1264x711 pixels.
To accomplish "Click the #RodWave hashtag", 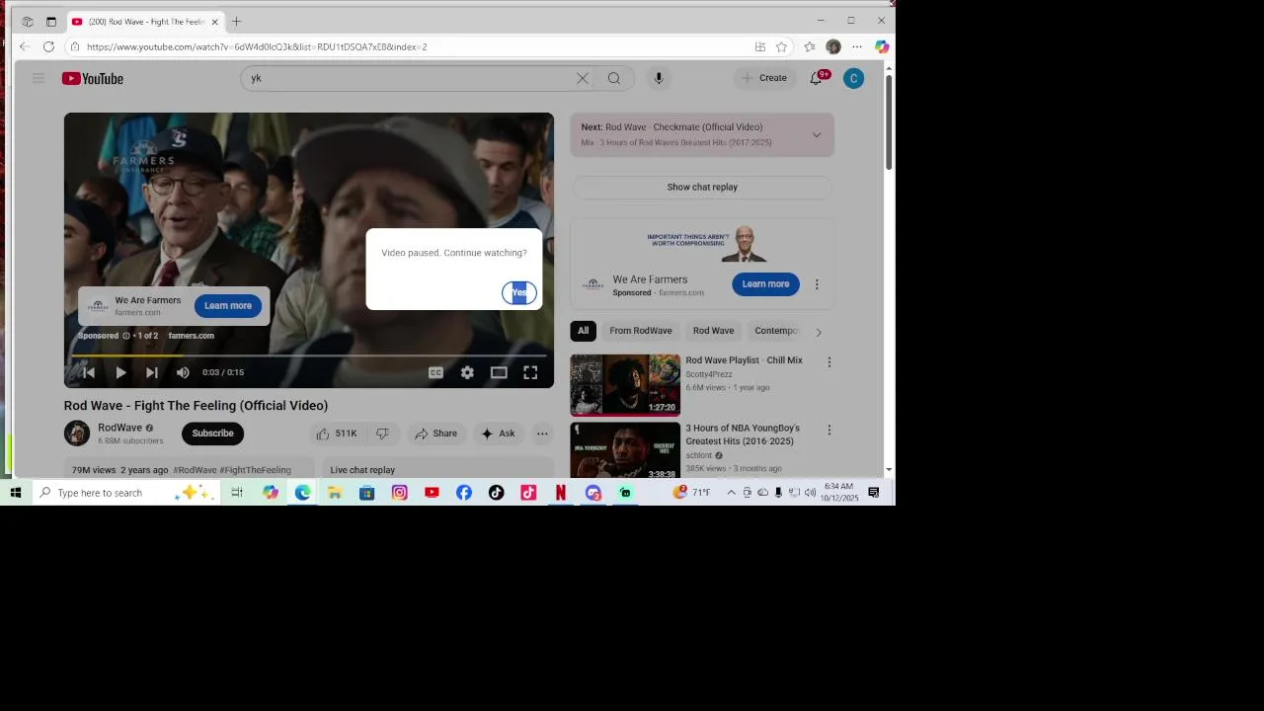I will pyautogui.click(x=195, y=470).
